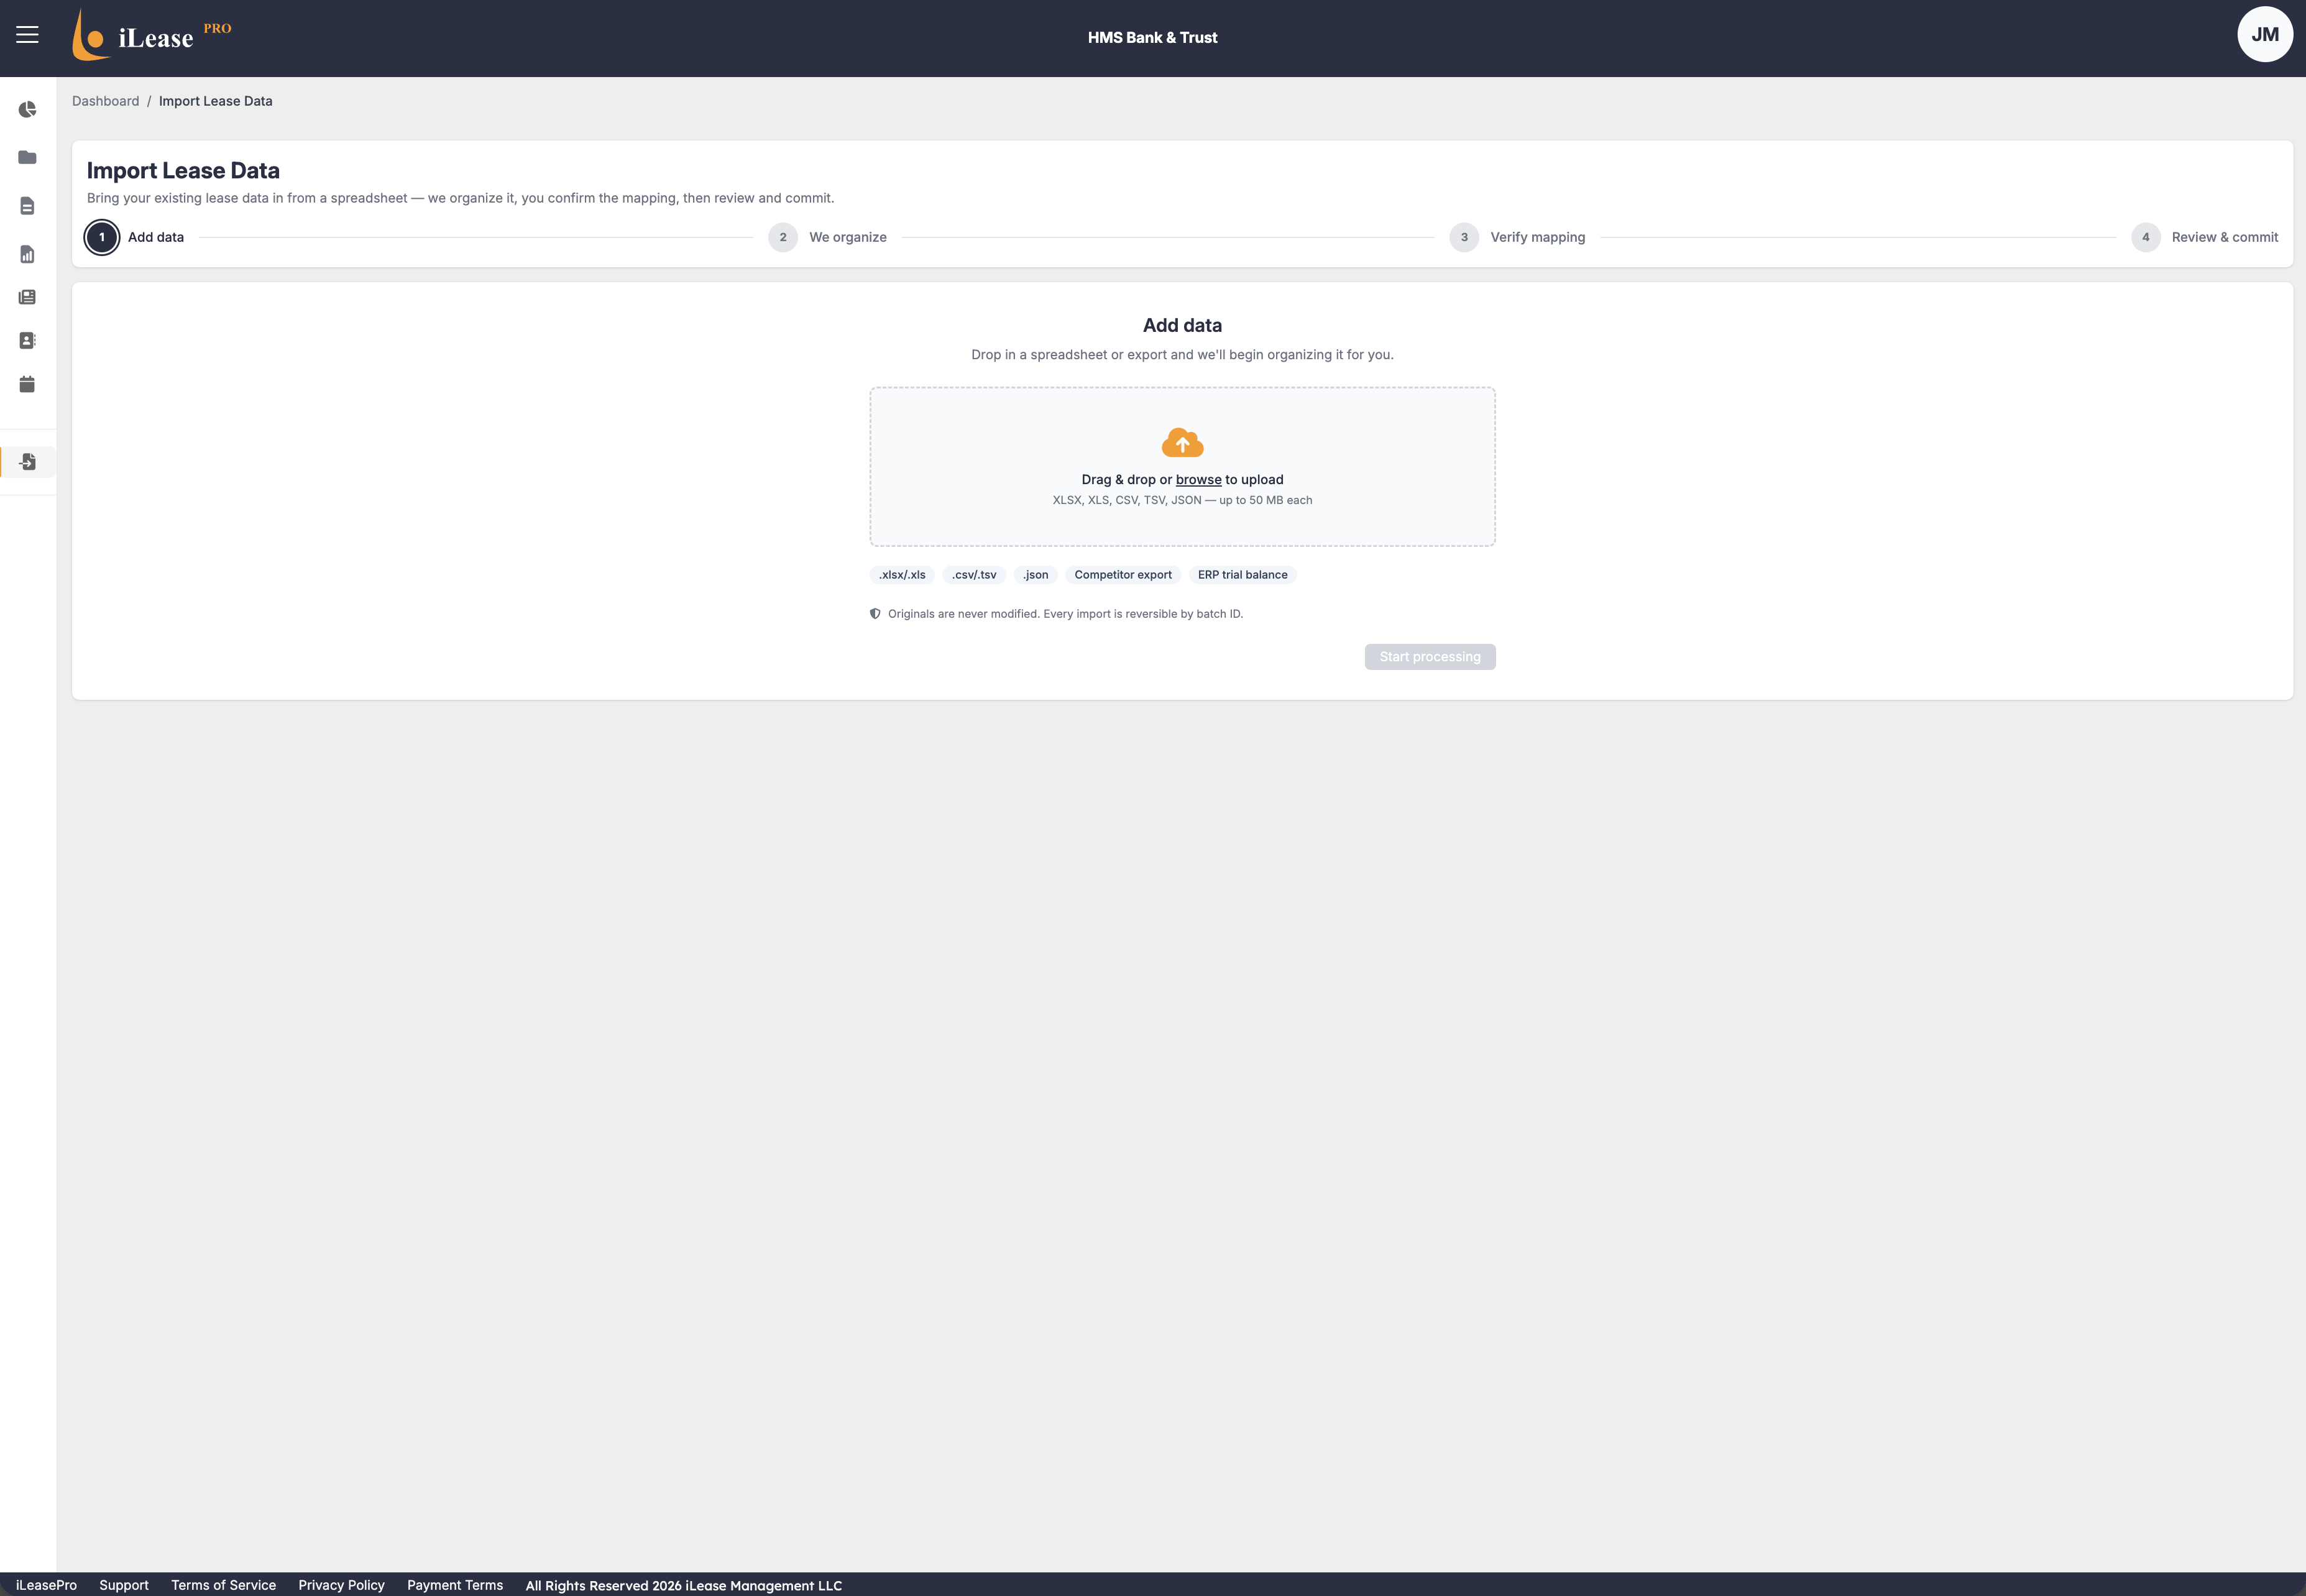Select step 3 Verify mapping
The image size is (2306, 1596).
tap(1517, 237)
